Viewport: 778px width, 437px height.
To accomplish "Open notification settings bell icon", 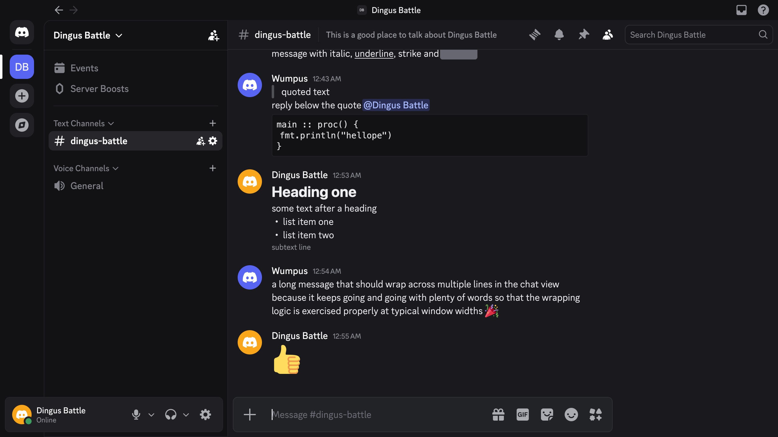I will click(x=559, y=35).
